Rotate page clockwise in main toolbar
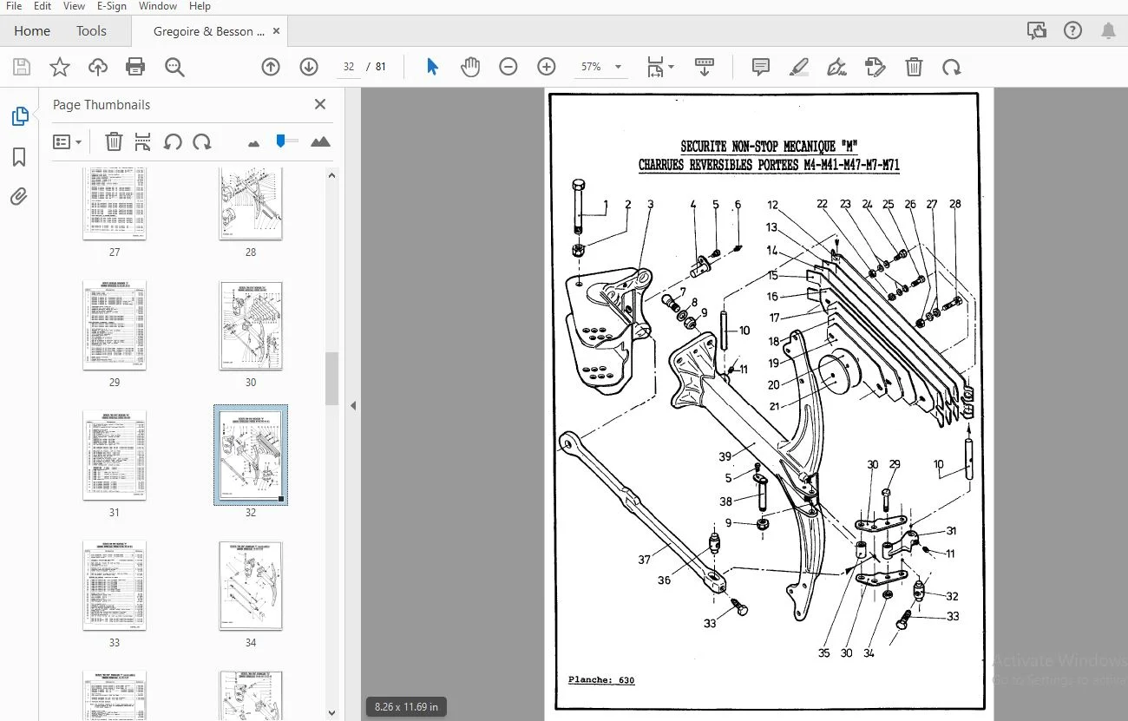The width and height of the screenshot is (1128, 721). point(952,67)
